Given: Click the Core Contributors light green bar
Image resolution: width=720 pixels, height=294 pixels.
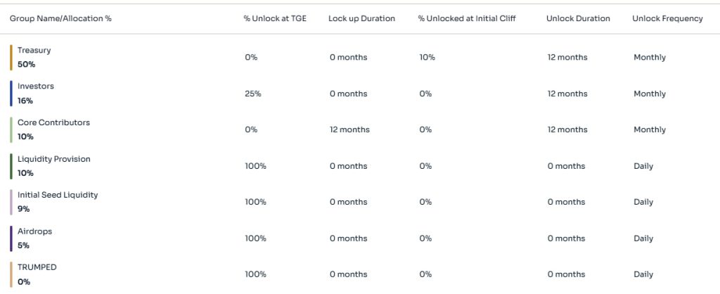Looking at the screenshot, I should point(11,130).
